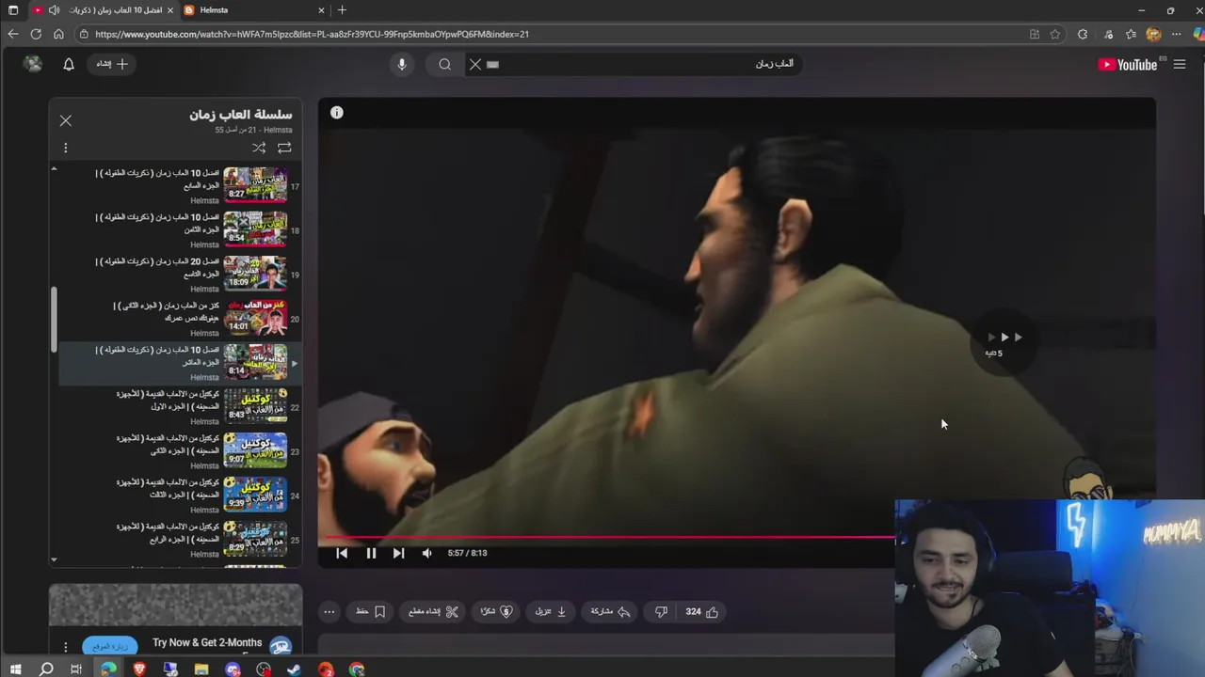Viewport: 1205px width, 677px height.
Task: Add this page to favorites (star)
Action: 1055,34
